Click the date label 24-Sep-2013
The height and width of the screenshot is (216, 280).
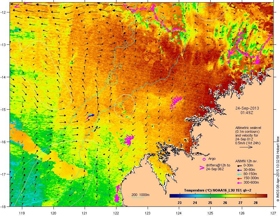(247, 108)
